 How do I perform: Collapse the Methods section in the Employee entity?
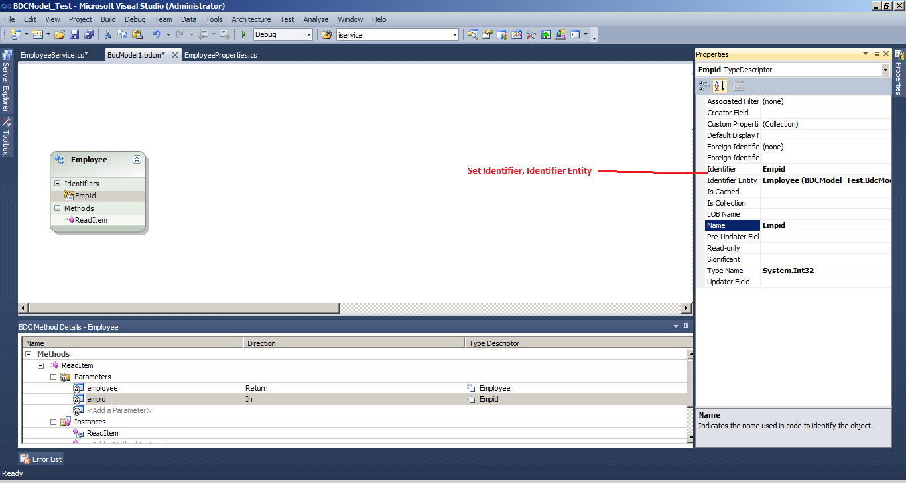[57, 208]
